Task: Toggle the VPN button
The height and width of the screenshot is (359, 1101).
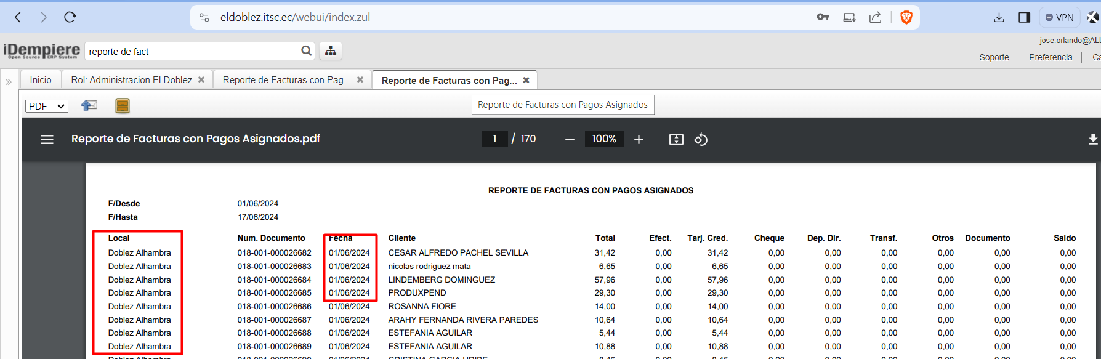Action: click(x=1059, y=17)
